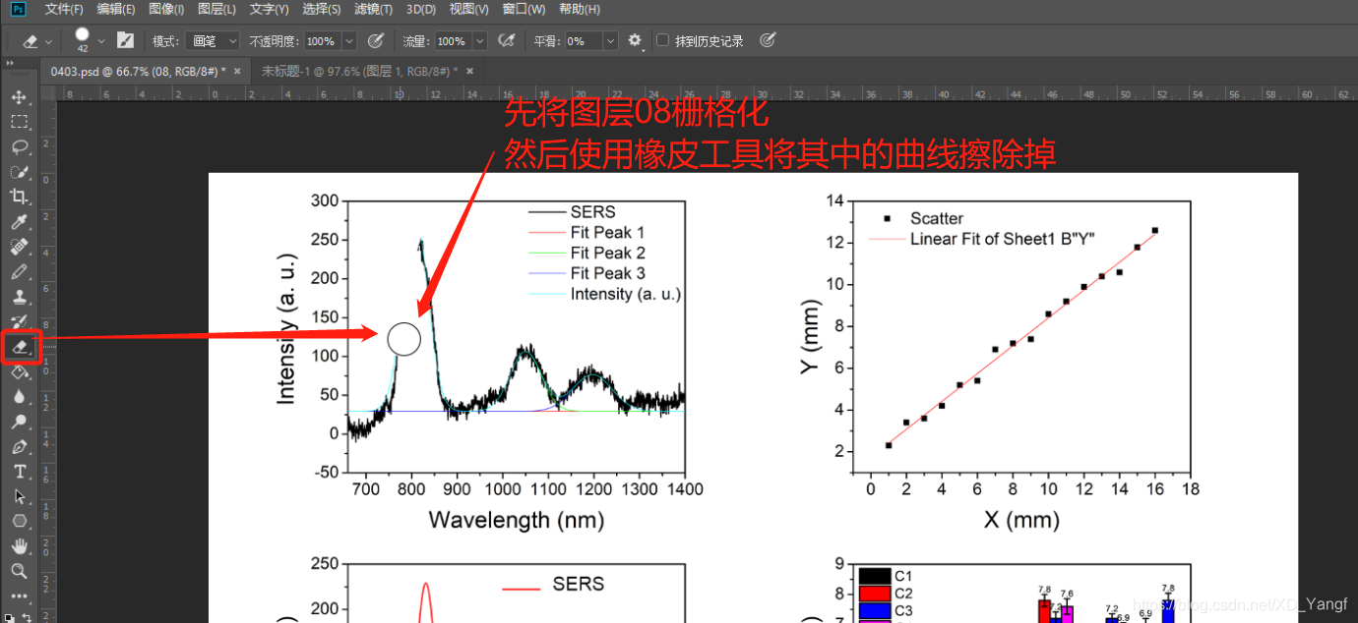This screenshot has width=1358, height=623.
Task: Open the 选择(S) menu
Action: coord(322,9)
